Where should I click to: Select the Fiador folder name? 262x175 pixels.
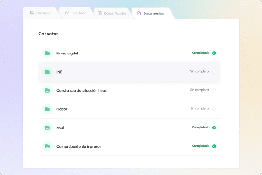point(62,109)
